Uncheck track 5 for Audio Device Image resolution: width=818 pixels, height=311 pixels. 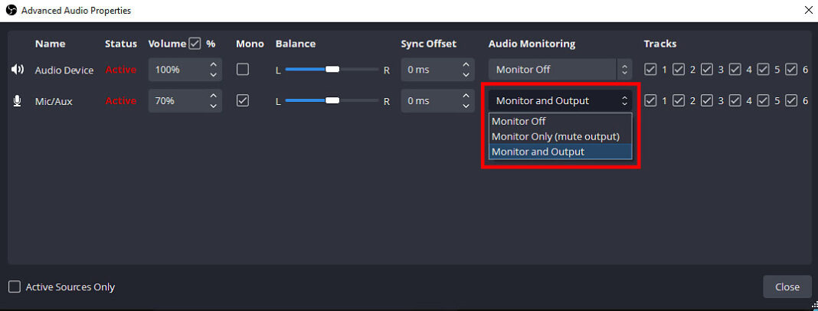763,70
